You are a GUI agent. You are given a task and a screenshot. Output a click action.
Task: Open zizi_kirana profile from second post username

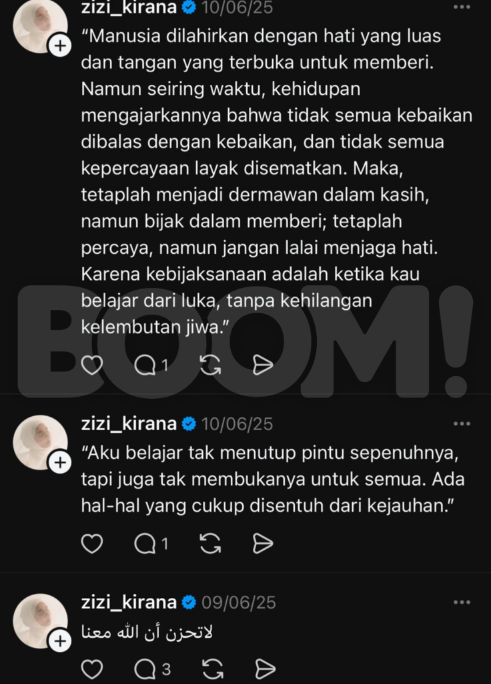click(x=129, y=423)
